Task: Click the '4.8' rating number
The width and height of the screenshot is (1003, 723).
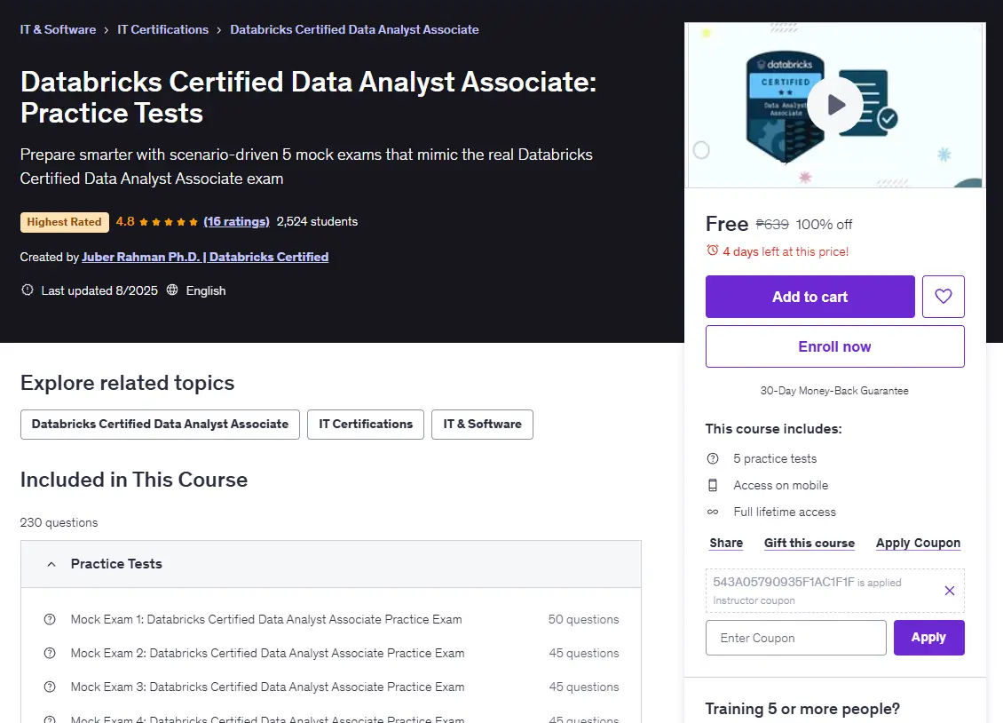Action: tap(125, 221)
